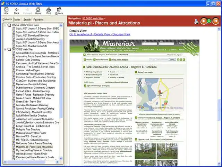Click topic icon beside Malaysia Free Directory
222x167 pixels.
tap(14, 129)
